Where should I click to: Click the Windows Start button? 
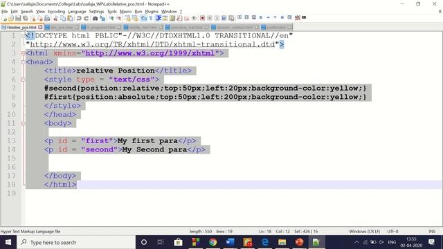click(x=8, y=242)
